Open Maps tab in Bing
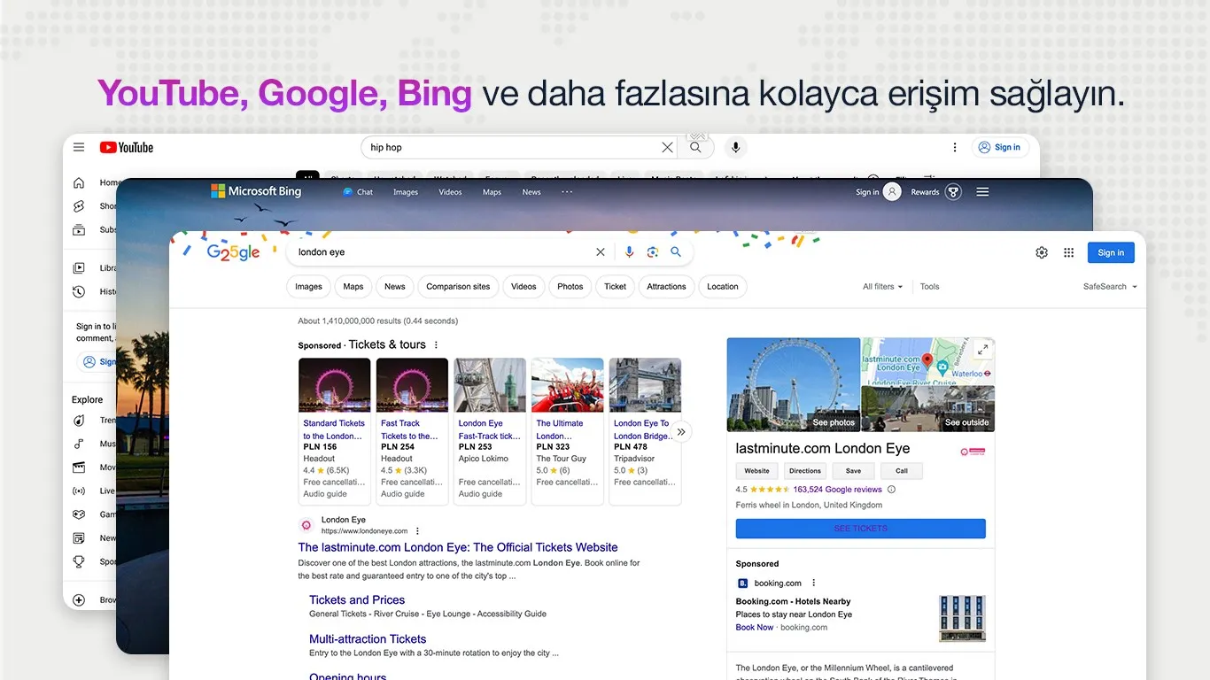The image size is (1210, 680). (x=492, y=192)
